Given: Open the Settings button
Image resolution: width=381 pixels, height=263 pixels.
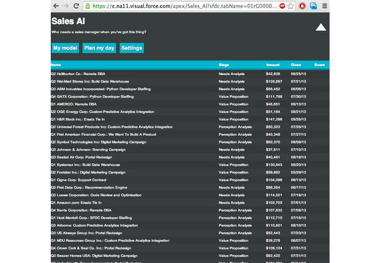Looking at the screenshot, I should 132,48.
